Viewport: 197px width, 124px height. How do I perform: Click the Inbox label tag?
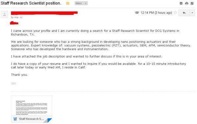point(79,3)
